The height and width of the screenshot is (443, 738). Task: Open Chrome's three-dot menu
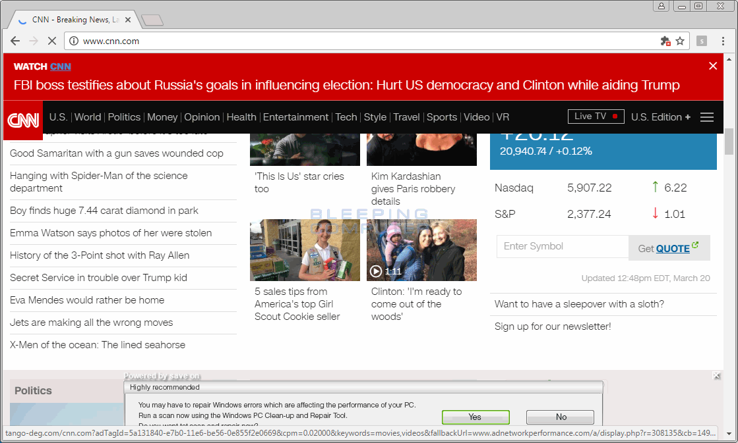click(x=723, y=41)
